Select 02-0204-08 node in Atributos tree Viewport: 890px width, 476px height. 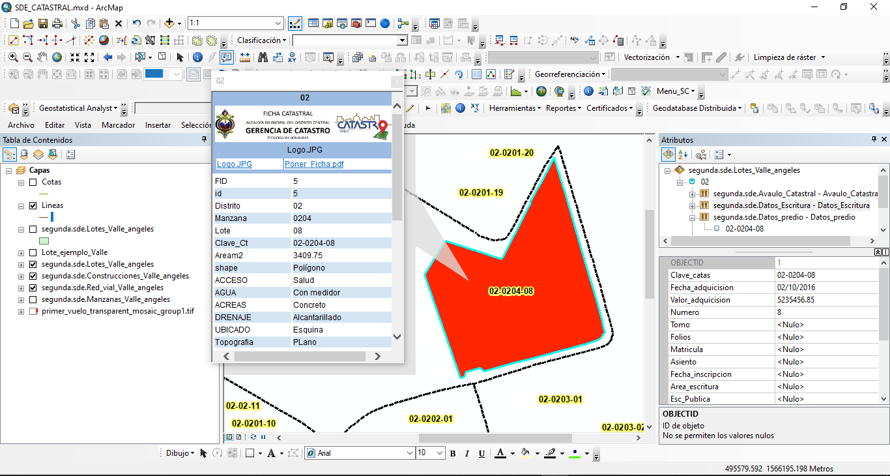click(744, 229)
